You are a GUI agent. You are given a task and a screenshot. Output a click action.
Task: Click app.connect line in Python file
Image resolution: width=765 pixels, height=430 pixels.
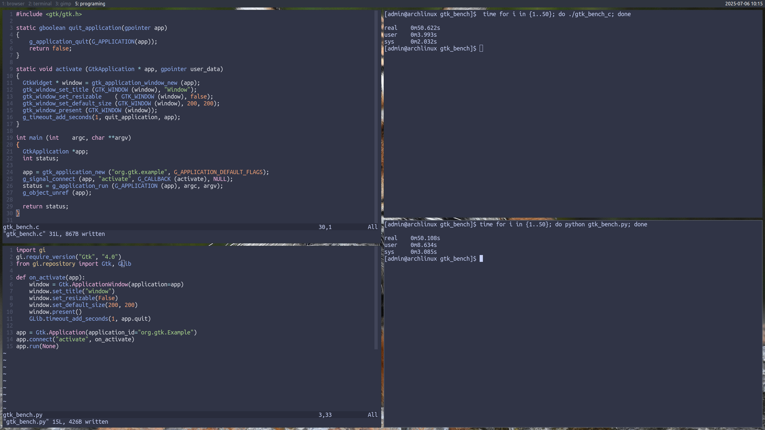[x=75, y=339]
